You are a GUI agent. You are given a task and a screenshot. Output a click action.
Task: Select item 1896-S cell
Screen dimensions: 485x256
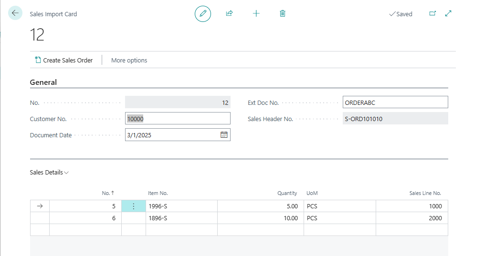click(181, 218)
